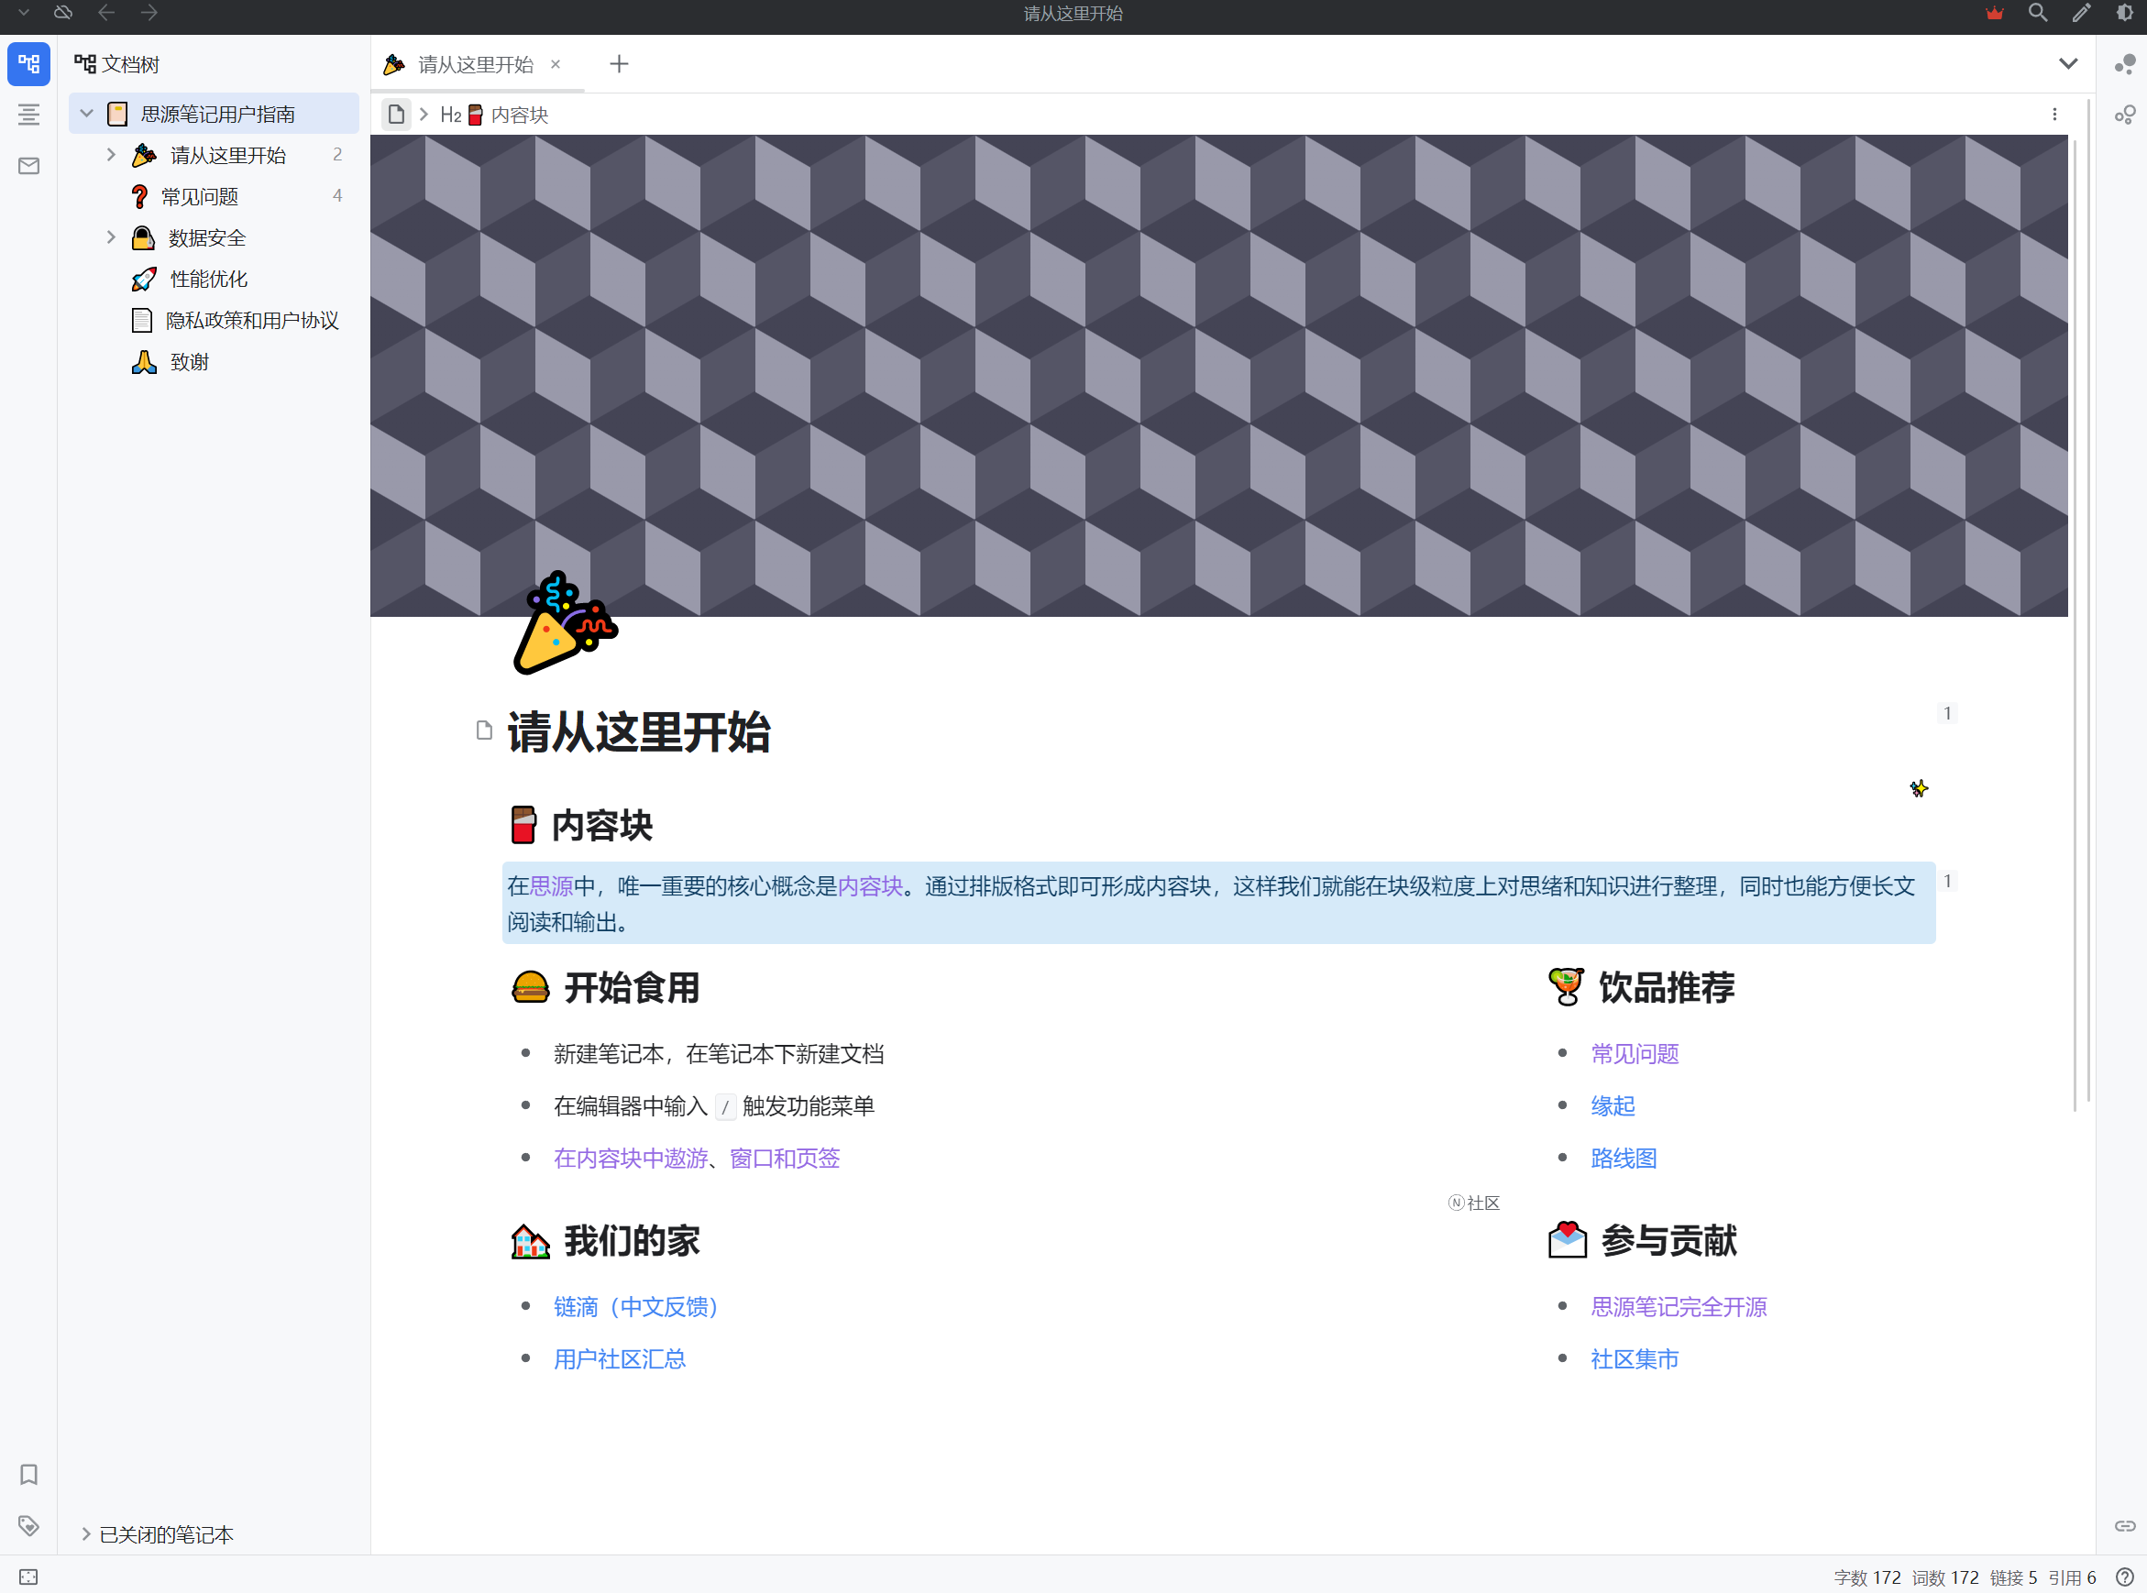The height and width of the screenshot is (1593, 2147).
Task: Open the Inbox panel icon
Action: coord(29,166)
